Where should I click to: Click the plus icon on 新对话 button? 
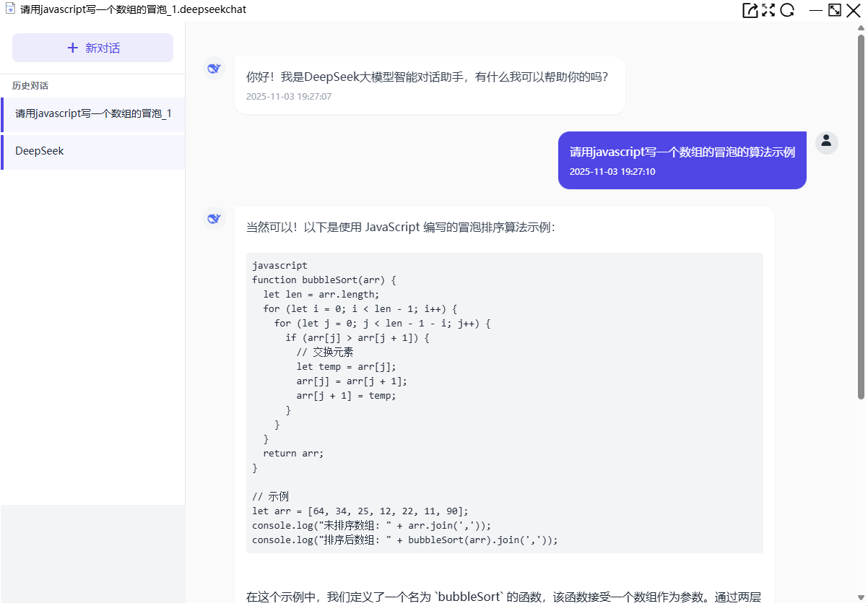(x=72, y=48)
